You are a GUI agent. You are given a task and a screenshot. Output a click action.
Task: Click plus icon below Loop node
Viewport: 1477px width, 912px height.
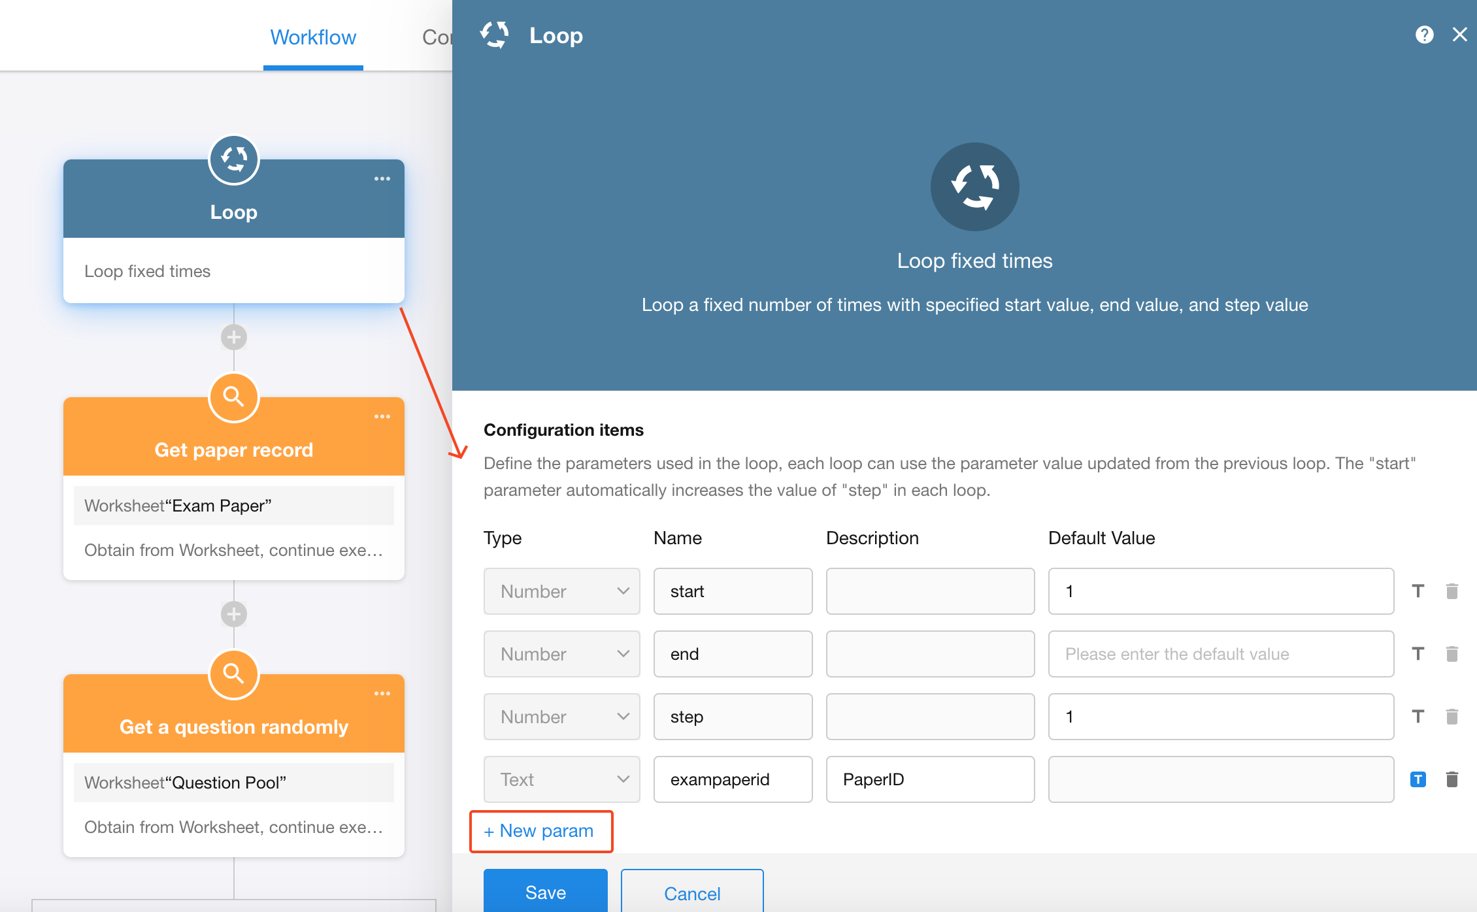[234, 337]
